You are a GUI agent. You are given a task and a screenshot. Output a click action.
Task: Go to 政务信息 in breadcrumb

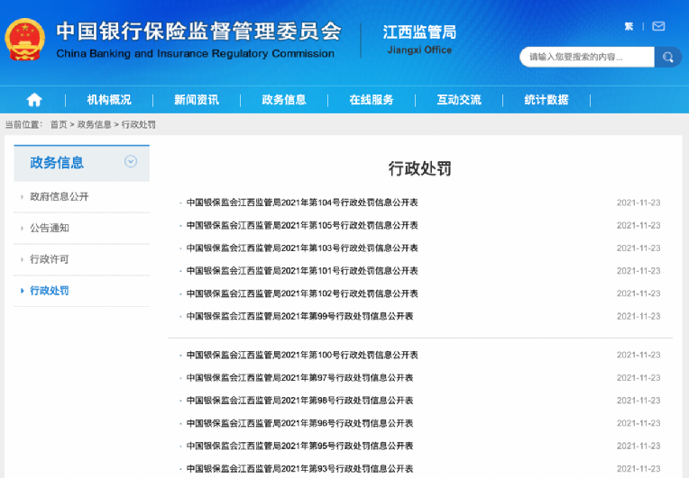click(x=94, y=124)
